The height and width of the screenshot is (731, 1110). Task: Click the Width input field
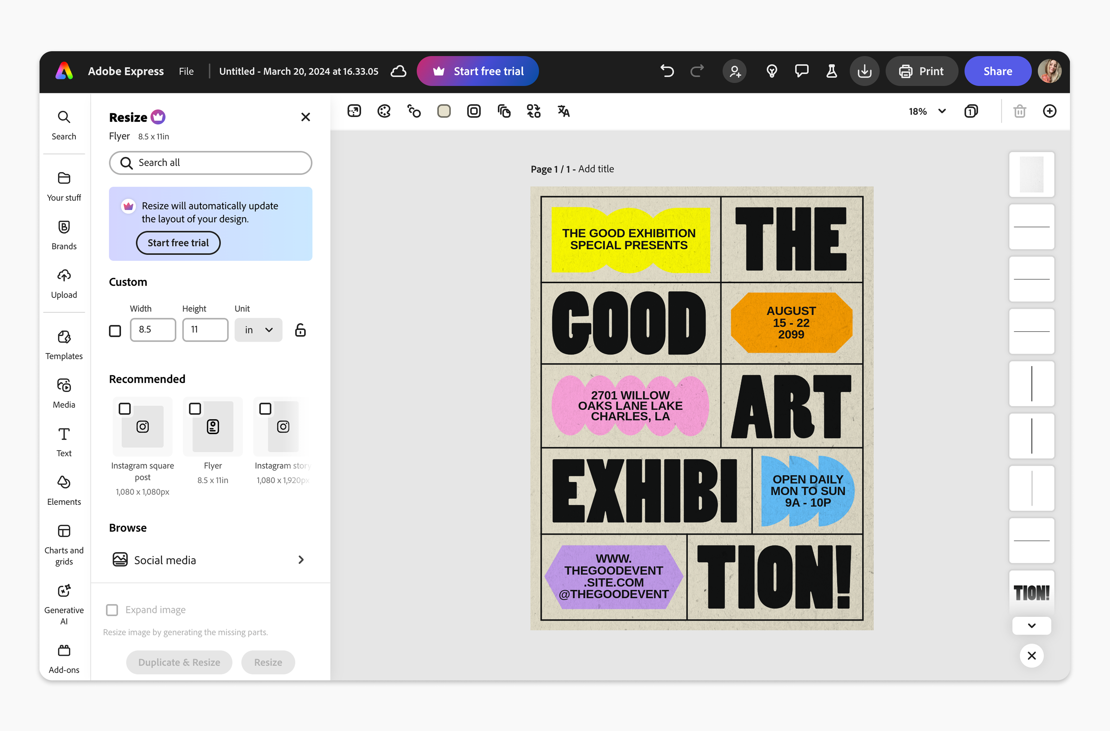(x=153, y=330)
